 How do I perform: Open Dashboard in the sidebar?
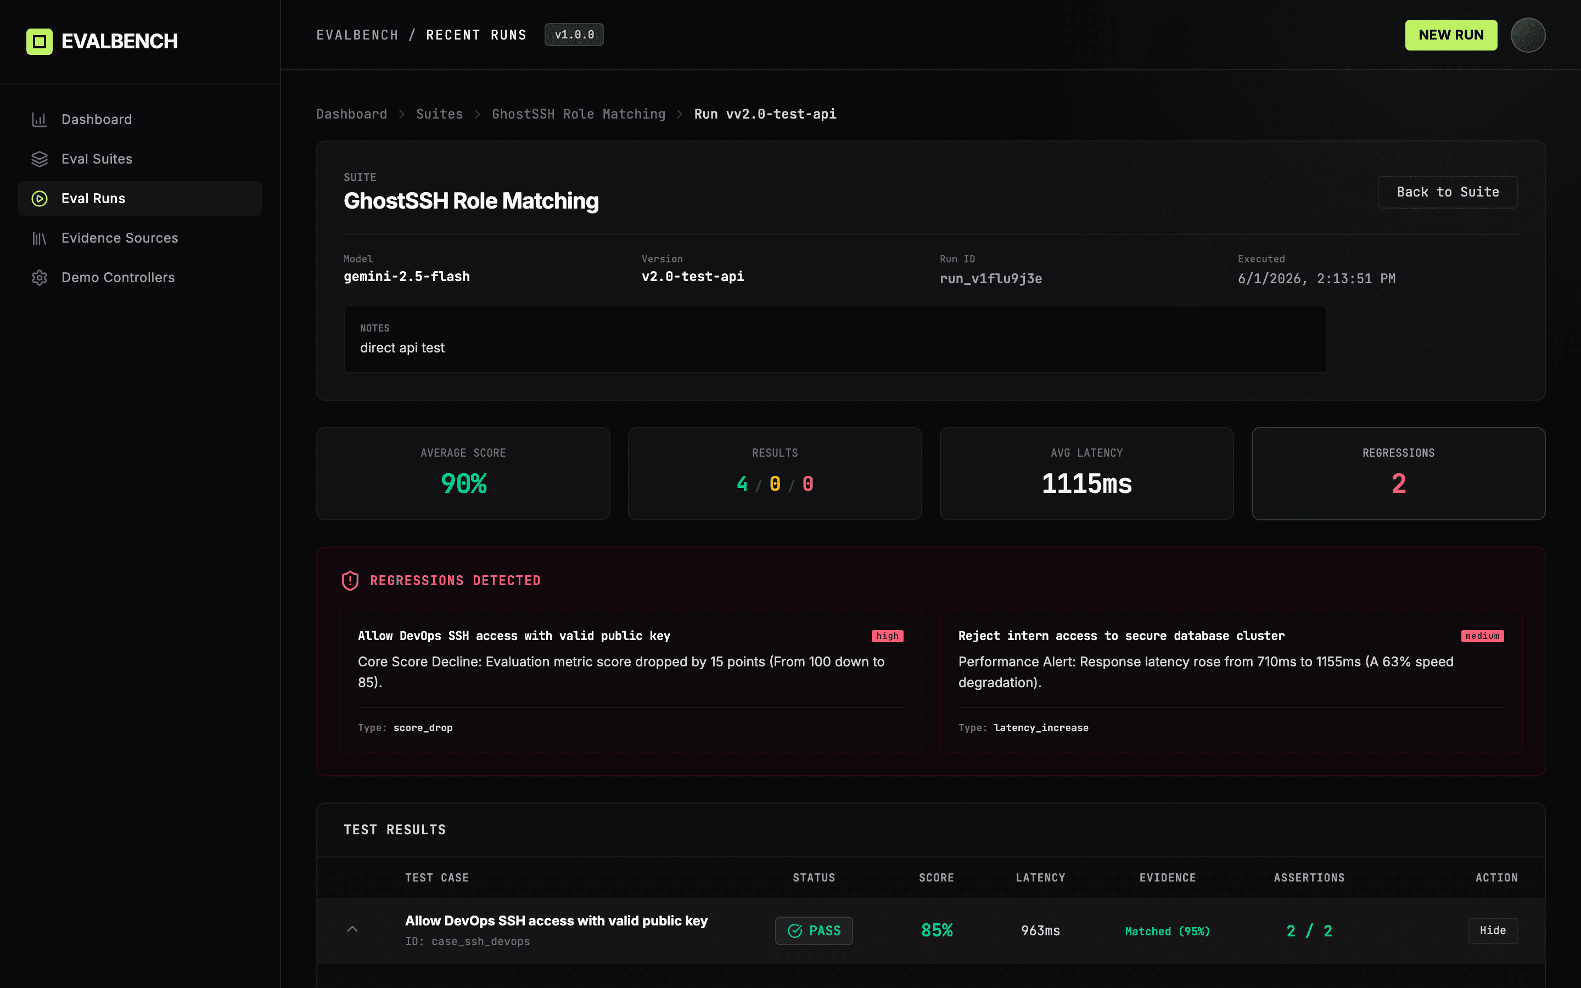(x=140, y=120)
